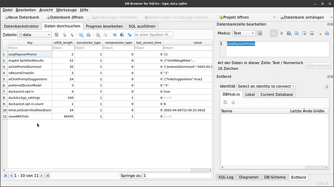Viewport: 334px width, 187px height.
Task: Switch to the SQL ausführen tab
Action: tap(142, 26)
